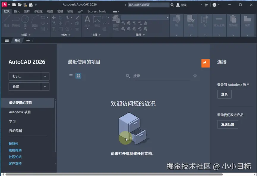Select the Start (开始) file tab
This screenshot has width=257, height=176.
[17, 40]
